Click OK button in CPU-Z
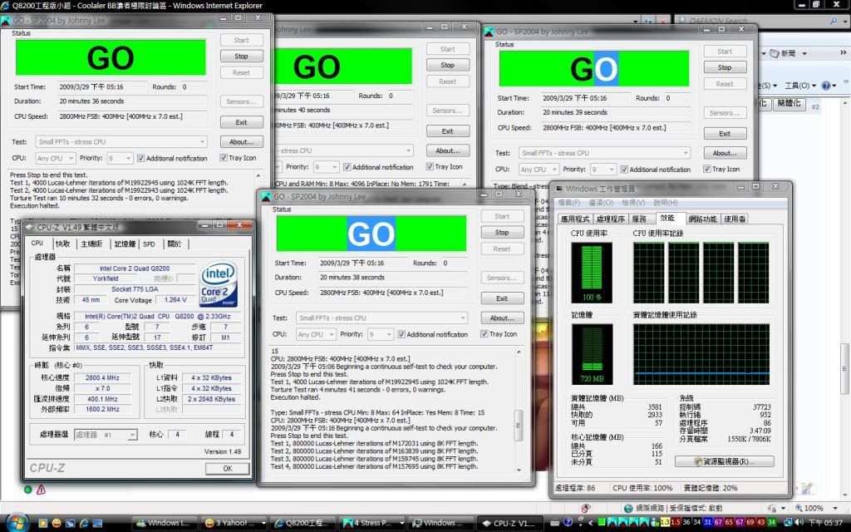 [228, 469]
